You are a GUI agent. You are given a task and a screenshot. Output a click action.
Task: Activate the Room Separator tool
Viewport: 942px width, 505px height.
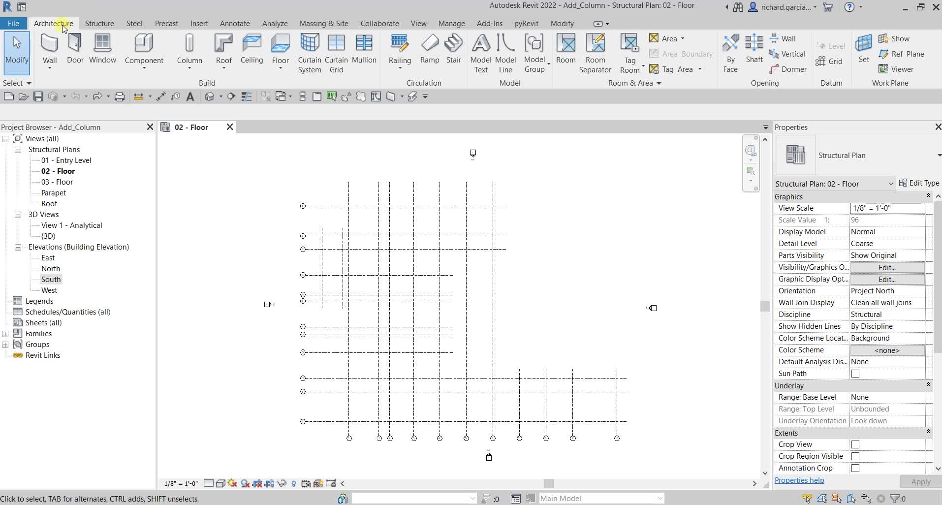click(x=595, y=52)
